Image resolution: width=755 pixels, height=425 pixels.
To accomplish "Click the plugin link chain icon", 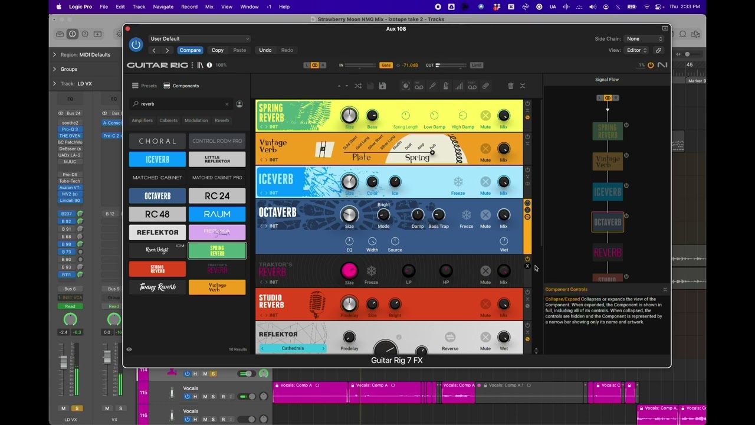I will (x=659, y=50).
